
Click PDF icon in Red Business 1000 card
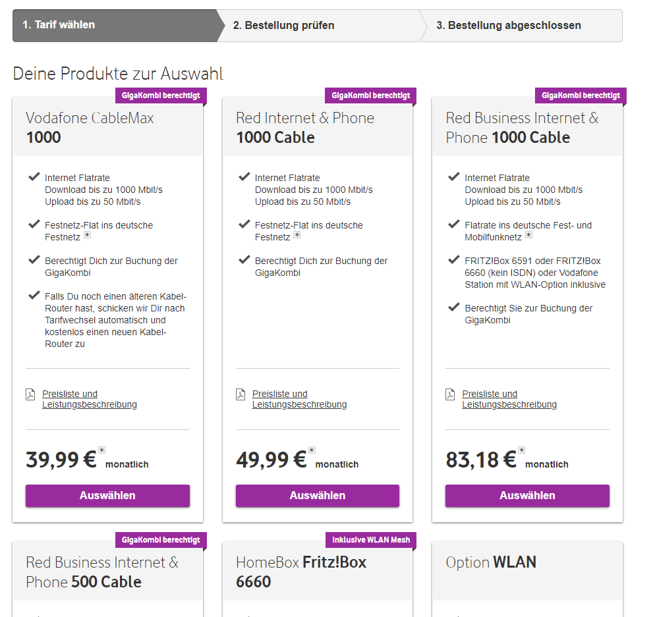point(450,394)
